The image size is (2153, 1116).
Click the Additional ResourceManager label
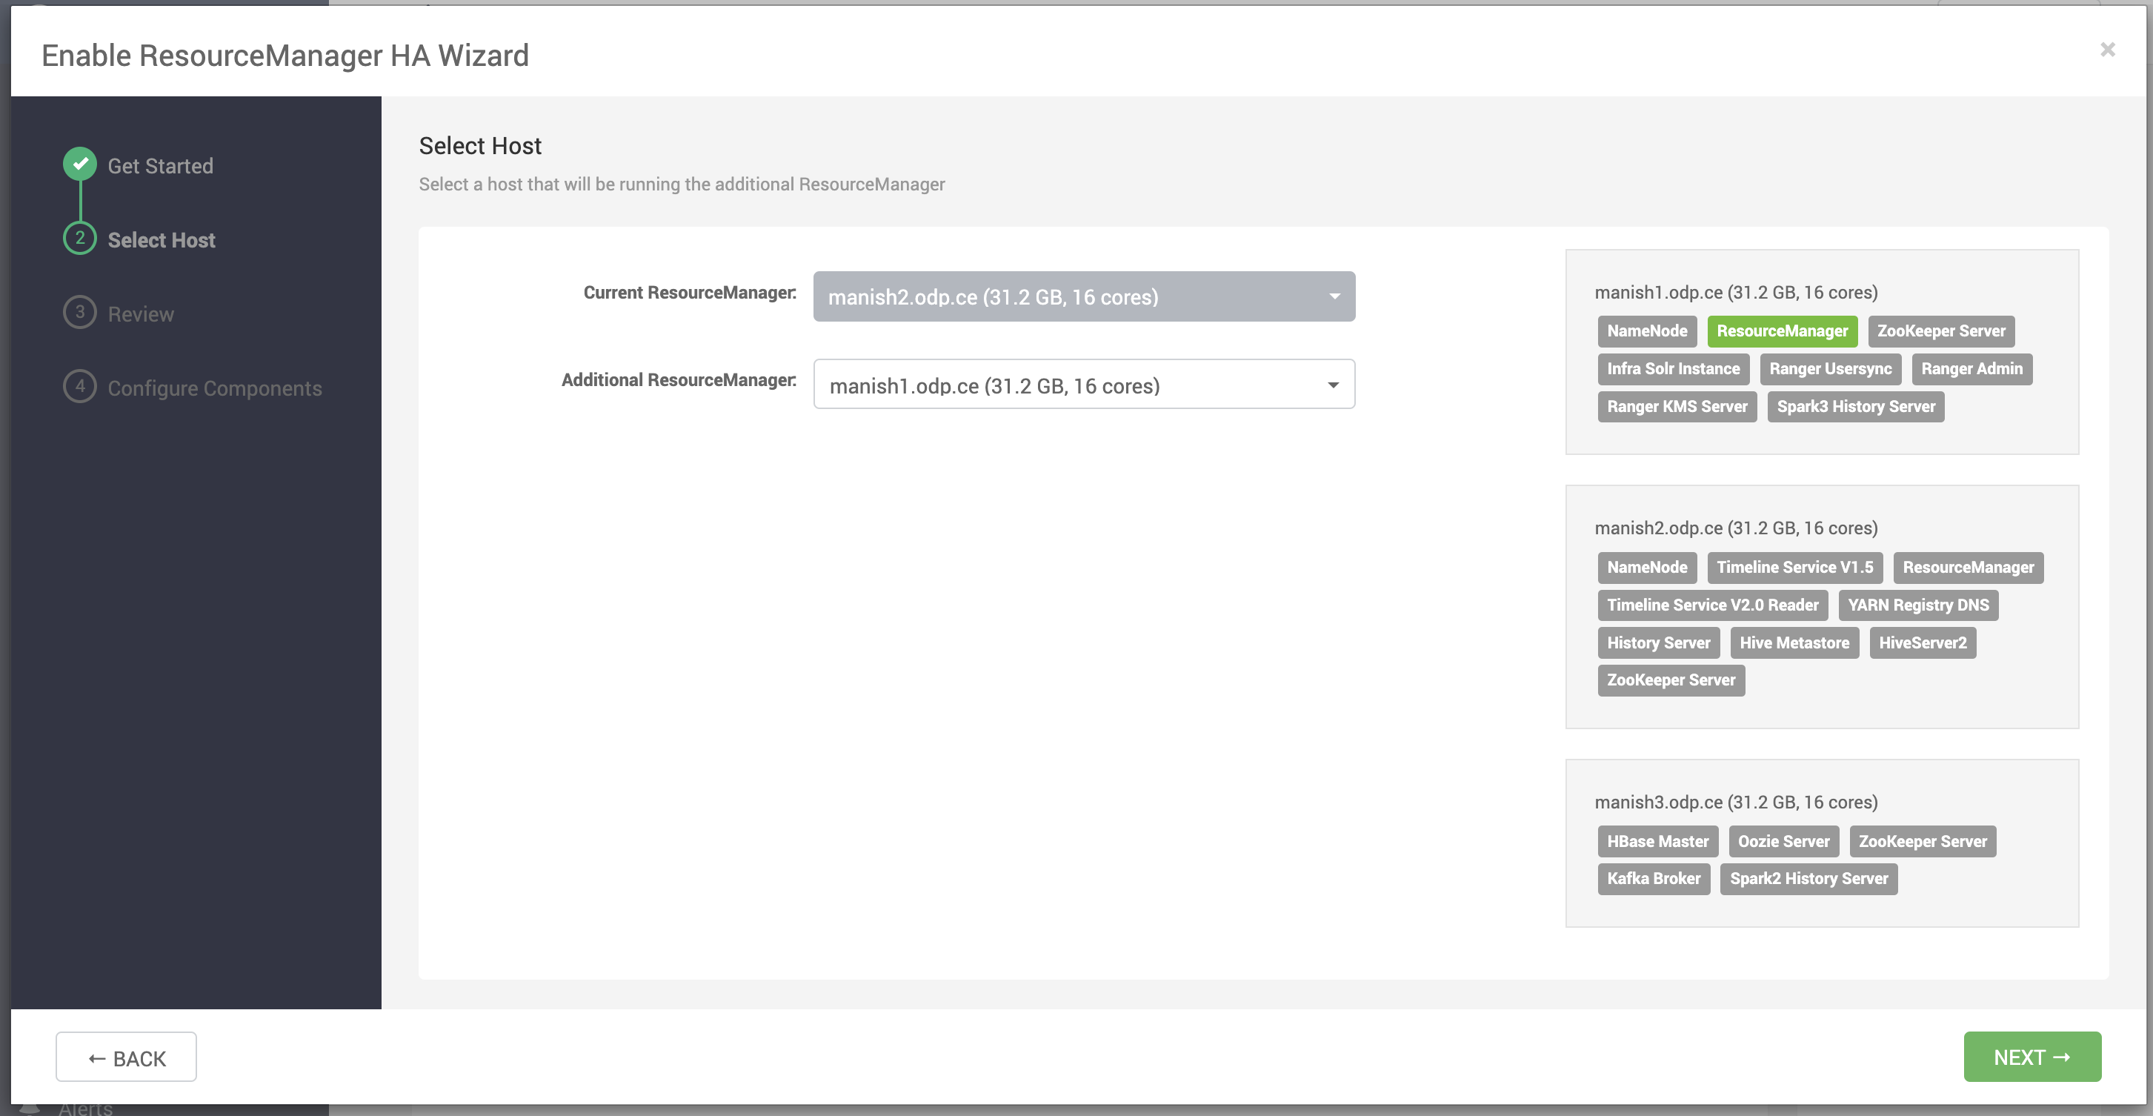(x=679, y=380)
